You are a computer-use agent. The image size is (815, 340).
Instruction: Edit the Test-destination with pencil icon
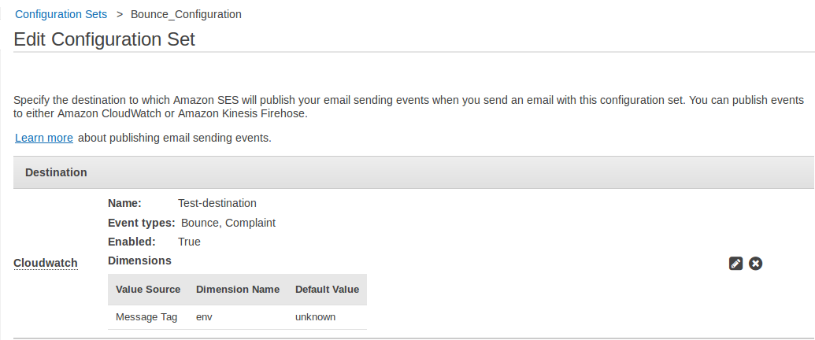[735, 264]
